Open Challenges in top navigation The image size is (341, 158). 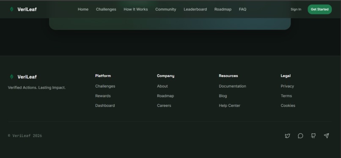(106, 9)
